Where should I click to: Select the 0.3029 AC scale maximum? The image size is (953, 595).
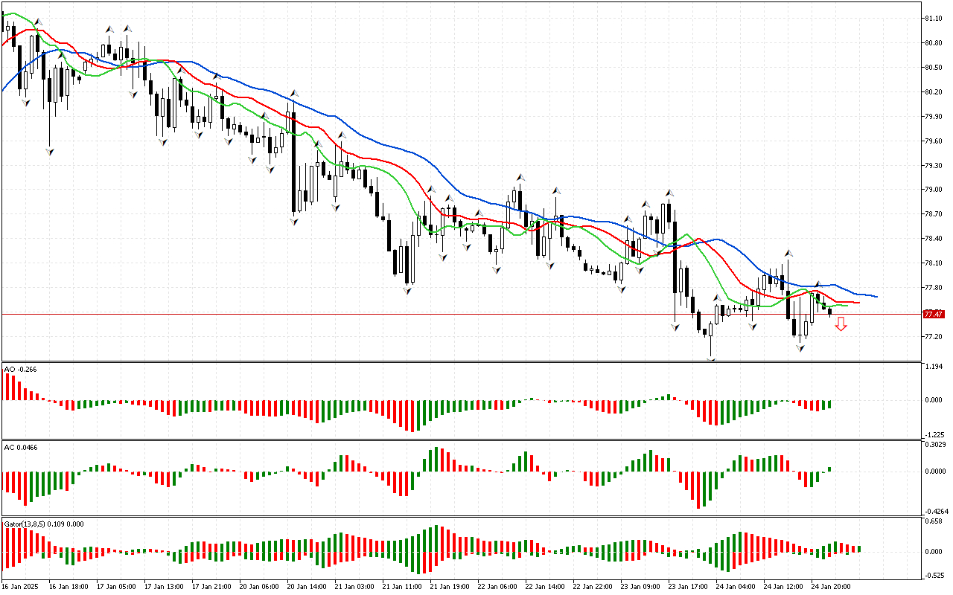tap(934, 445)
